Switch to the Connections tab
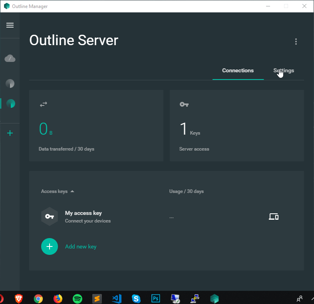This screenshot has width=314, height=304. [x=238, y=70]
